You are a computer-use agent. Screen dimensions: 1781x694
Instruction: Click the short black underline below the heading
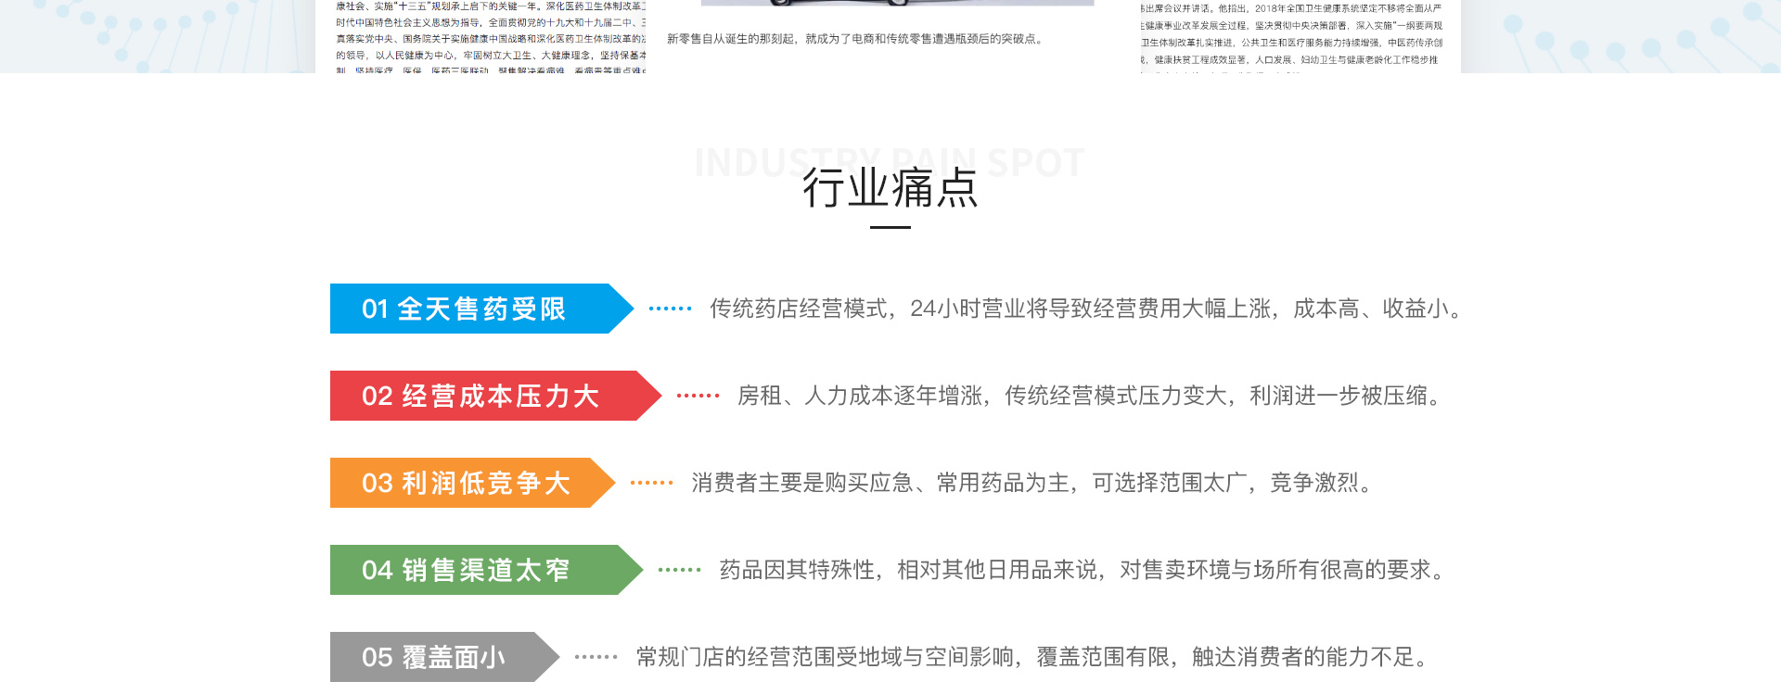[x=890, y=227]
